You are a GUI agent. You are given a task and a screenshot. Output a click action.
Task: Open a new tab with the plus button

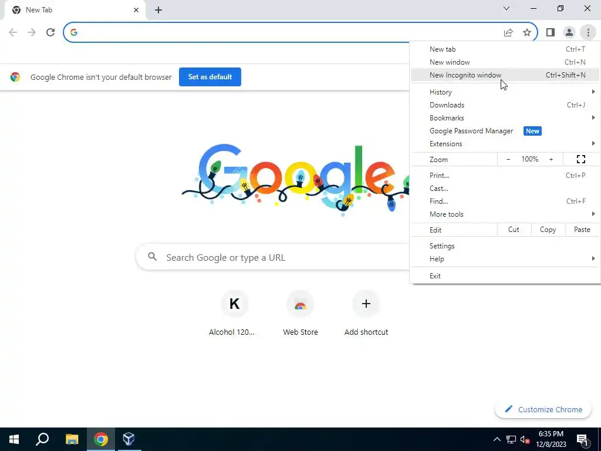click(158, 10)
